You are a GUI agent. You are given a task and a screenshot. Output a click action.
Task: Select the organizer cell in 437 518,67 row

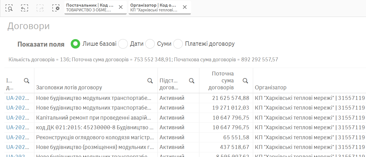[309, 147]
